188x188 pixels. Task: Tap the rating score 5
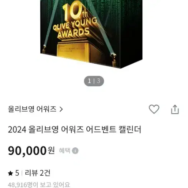pyautogui.click(x=17, y=173)
